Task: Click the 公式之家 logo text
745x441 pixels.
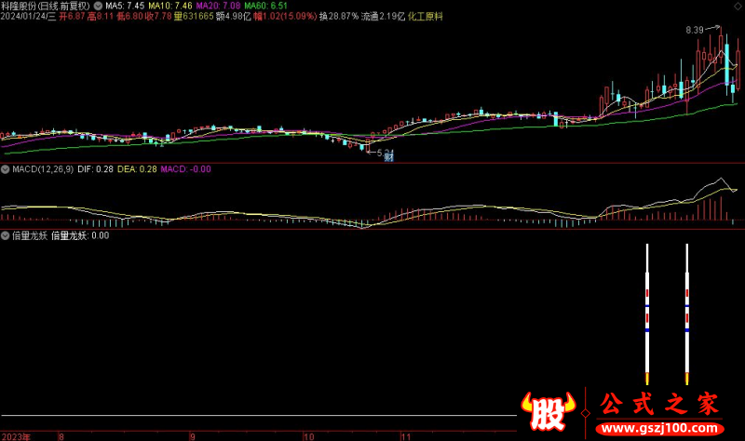Action: [x=658, y=405]
